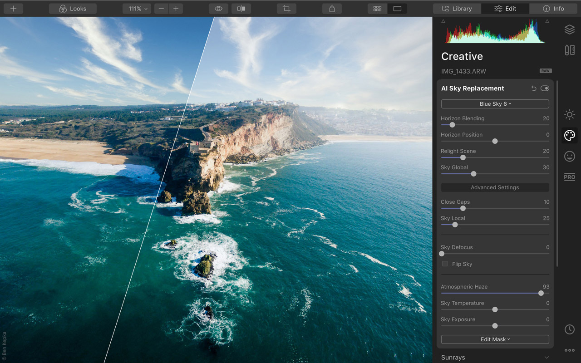Toggle AI Sky Replacement on or off
Viewport: 581px width, 363px height.
point(545,88)
